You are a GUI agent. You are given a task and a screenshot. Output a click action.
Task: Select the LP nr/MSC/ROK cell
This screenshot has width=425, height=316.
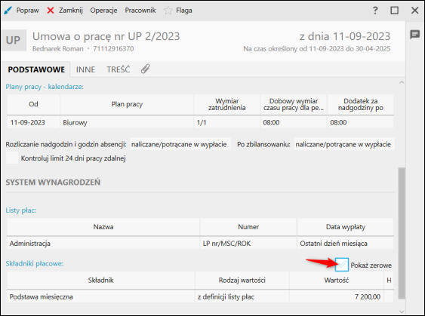[x=248, y=243]
